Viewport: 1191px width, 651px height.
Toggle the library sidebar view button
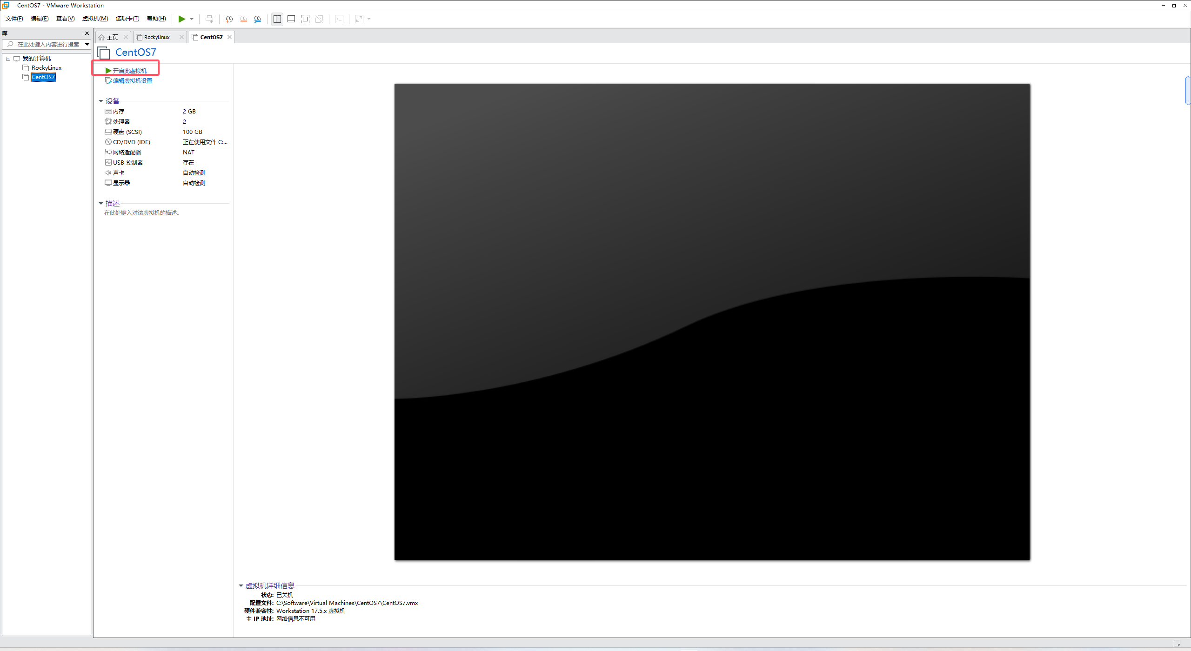coord(277,19)
